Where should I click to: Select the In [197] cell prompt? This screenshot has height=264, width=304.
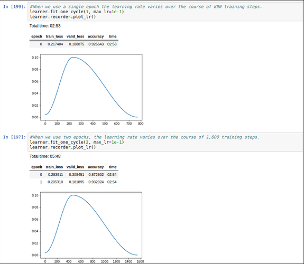[15, 137]
